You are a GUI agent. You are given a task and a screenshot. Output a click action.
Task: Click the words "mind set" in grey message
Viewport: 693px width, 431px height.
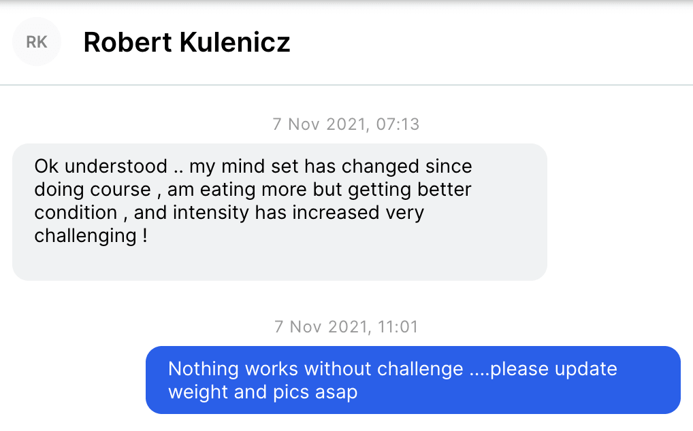(x=260, y=167)
